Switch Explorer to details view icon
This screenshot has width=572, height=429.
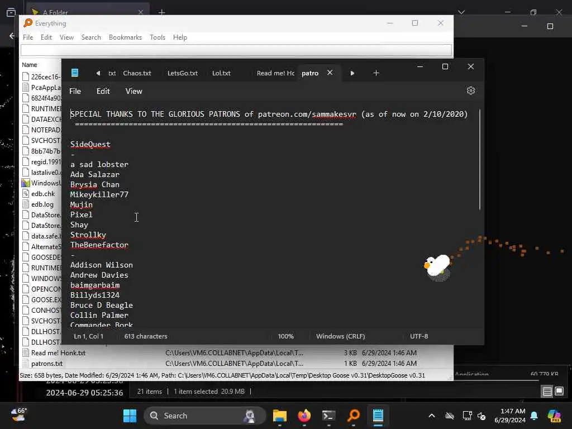[x=547, y=392]
